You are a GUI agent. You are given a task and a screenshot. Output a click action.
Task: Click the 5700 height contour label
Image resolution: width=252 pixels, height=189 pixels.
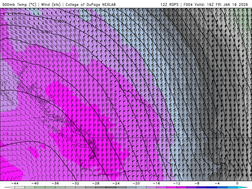tap(61, 21)
